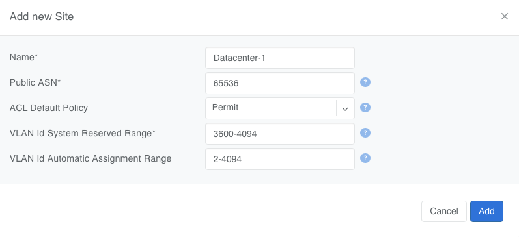Click the VLAN Id System Reserved Range field
This screenshot has width=519, height=237.
(280, 134)
